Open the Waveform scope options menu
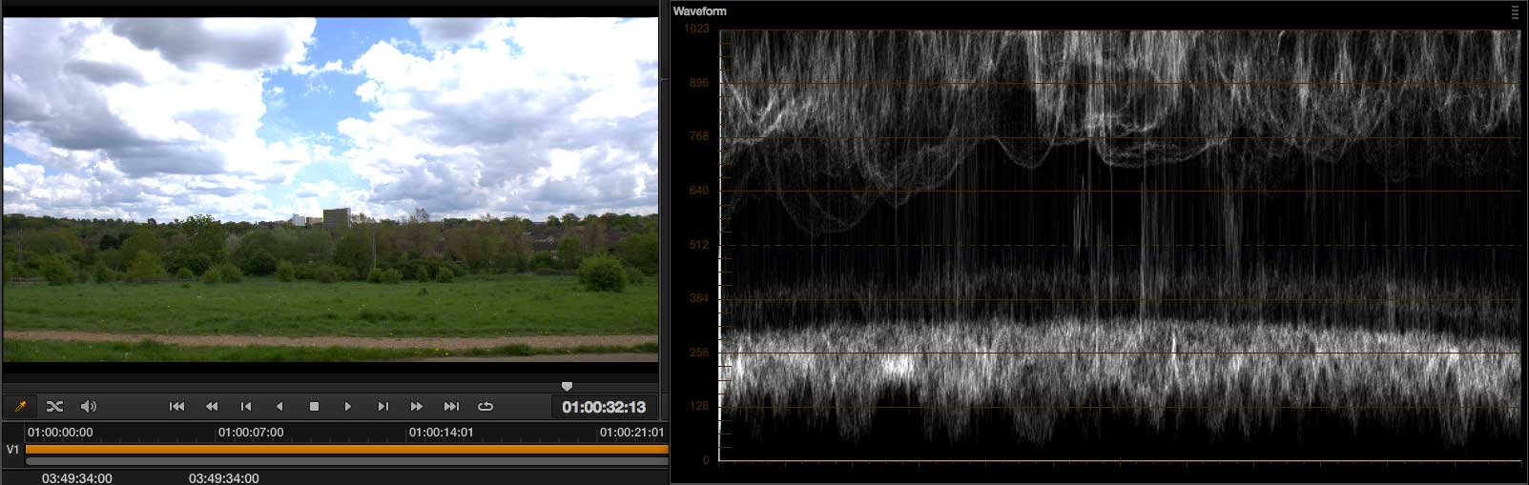Screen dimensions: 1529x485 pyautogui.click(x=1515, y=12)
